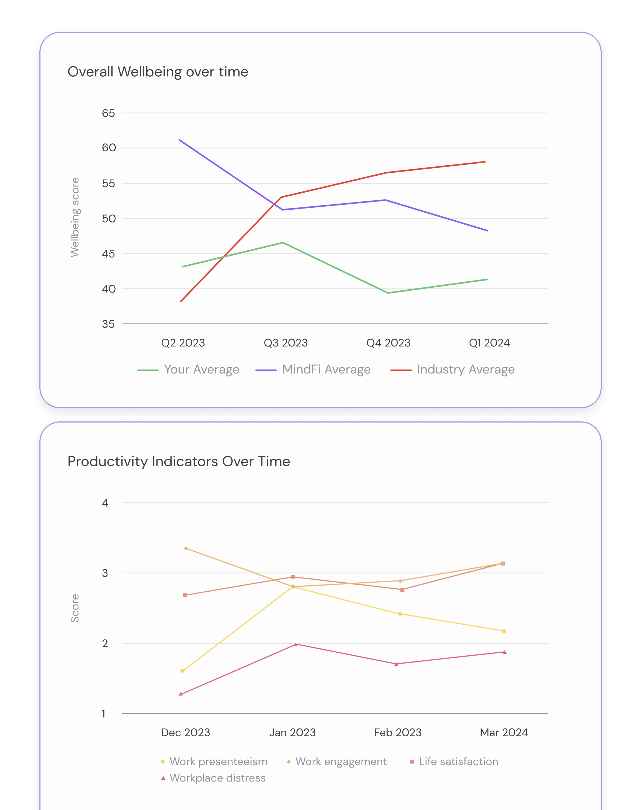Click the Work engagement diamond legend marker
The height and width of the screenshot is (810, 640).
pos(289,762)
